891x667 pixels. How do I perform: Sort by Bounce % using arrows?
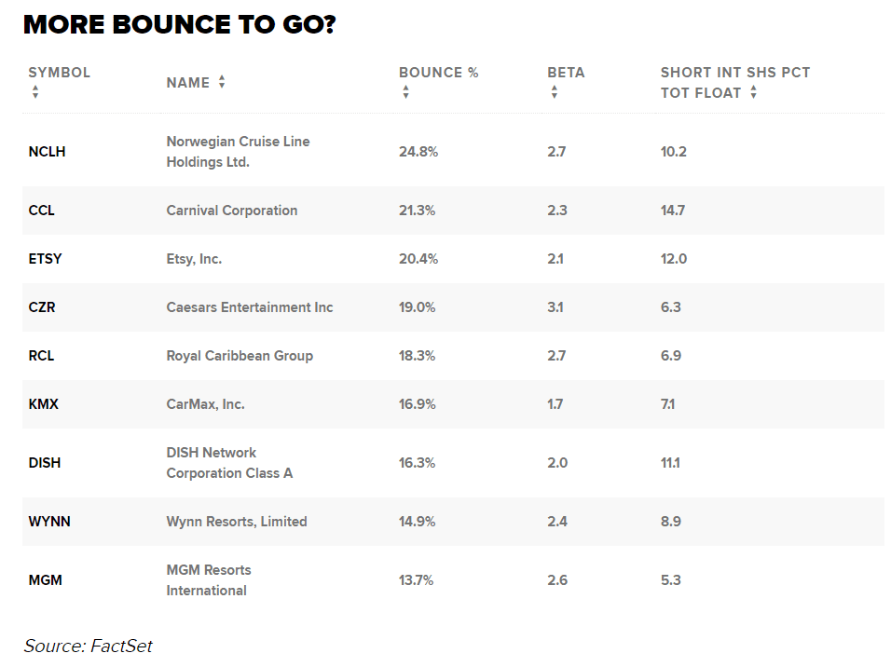pyautogui.click(x=405, y=92)
